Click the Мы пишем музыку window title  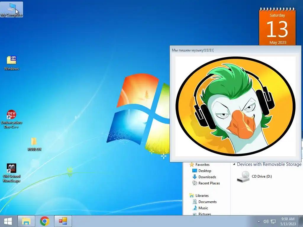coord(193,50)
